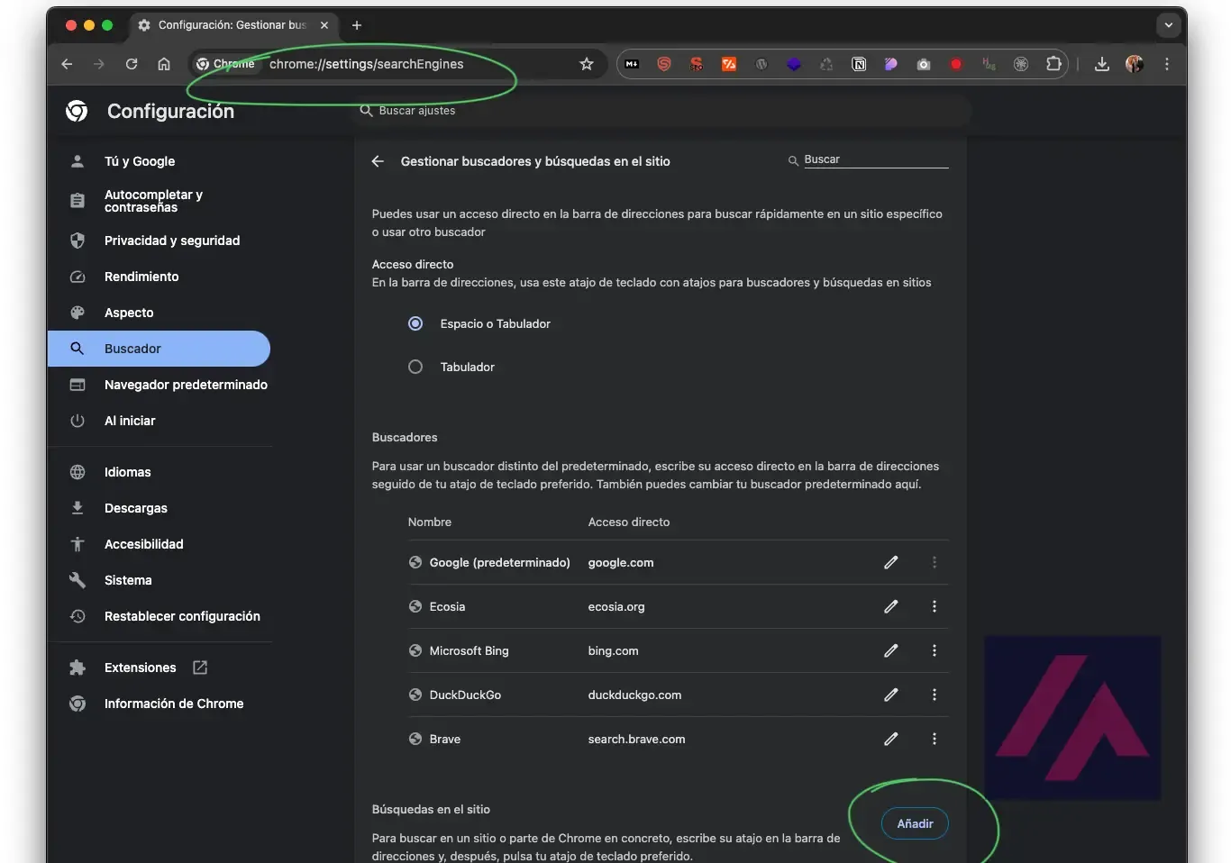
Task: Select Buscador in the sidebar
Action: pos(160,349)
